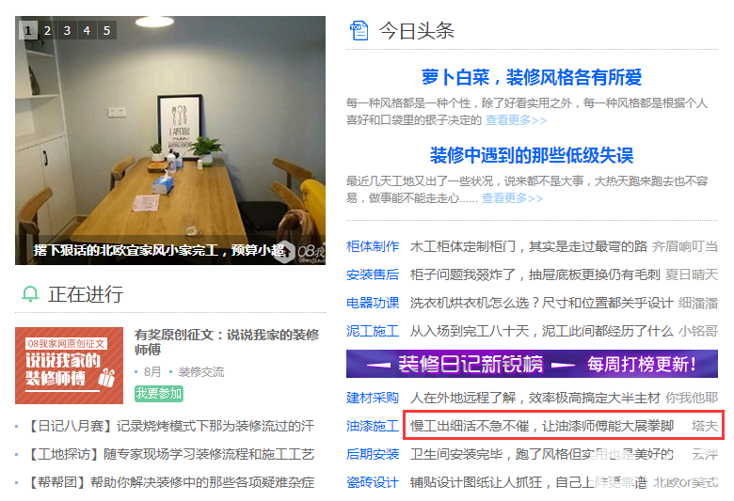Screen dimensions: 734x501
Task: Open the 瓷砖设计 category link
Action: click(x=373, y=482)
